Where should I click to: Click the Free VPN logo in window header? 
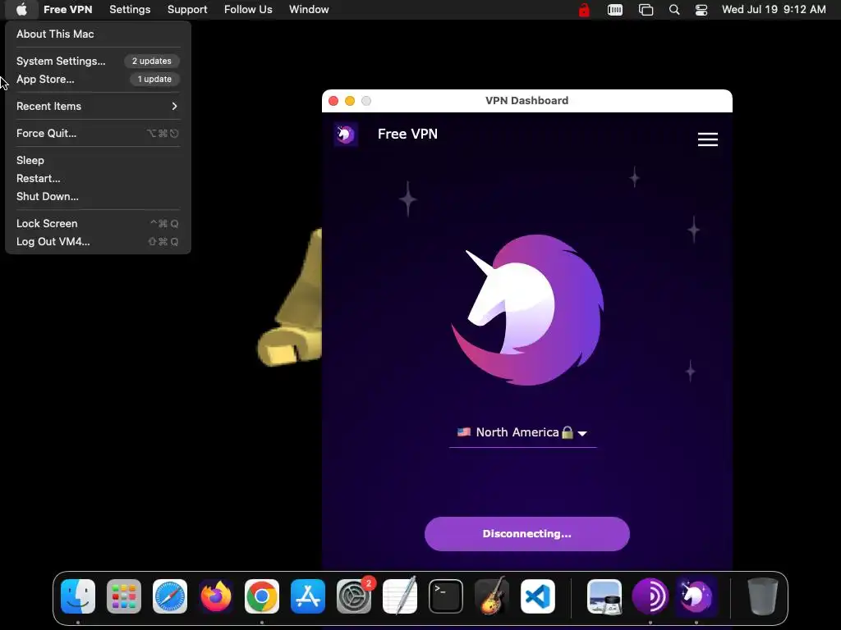[x=346, y=134]
